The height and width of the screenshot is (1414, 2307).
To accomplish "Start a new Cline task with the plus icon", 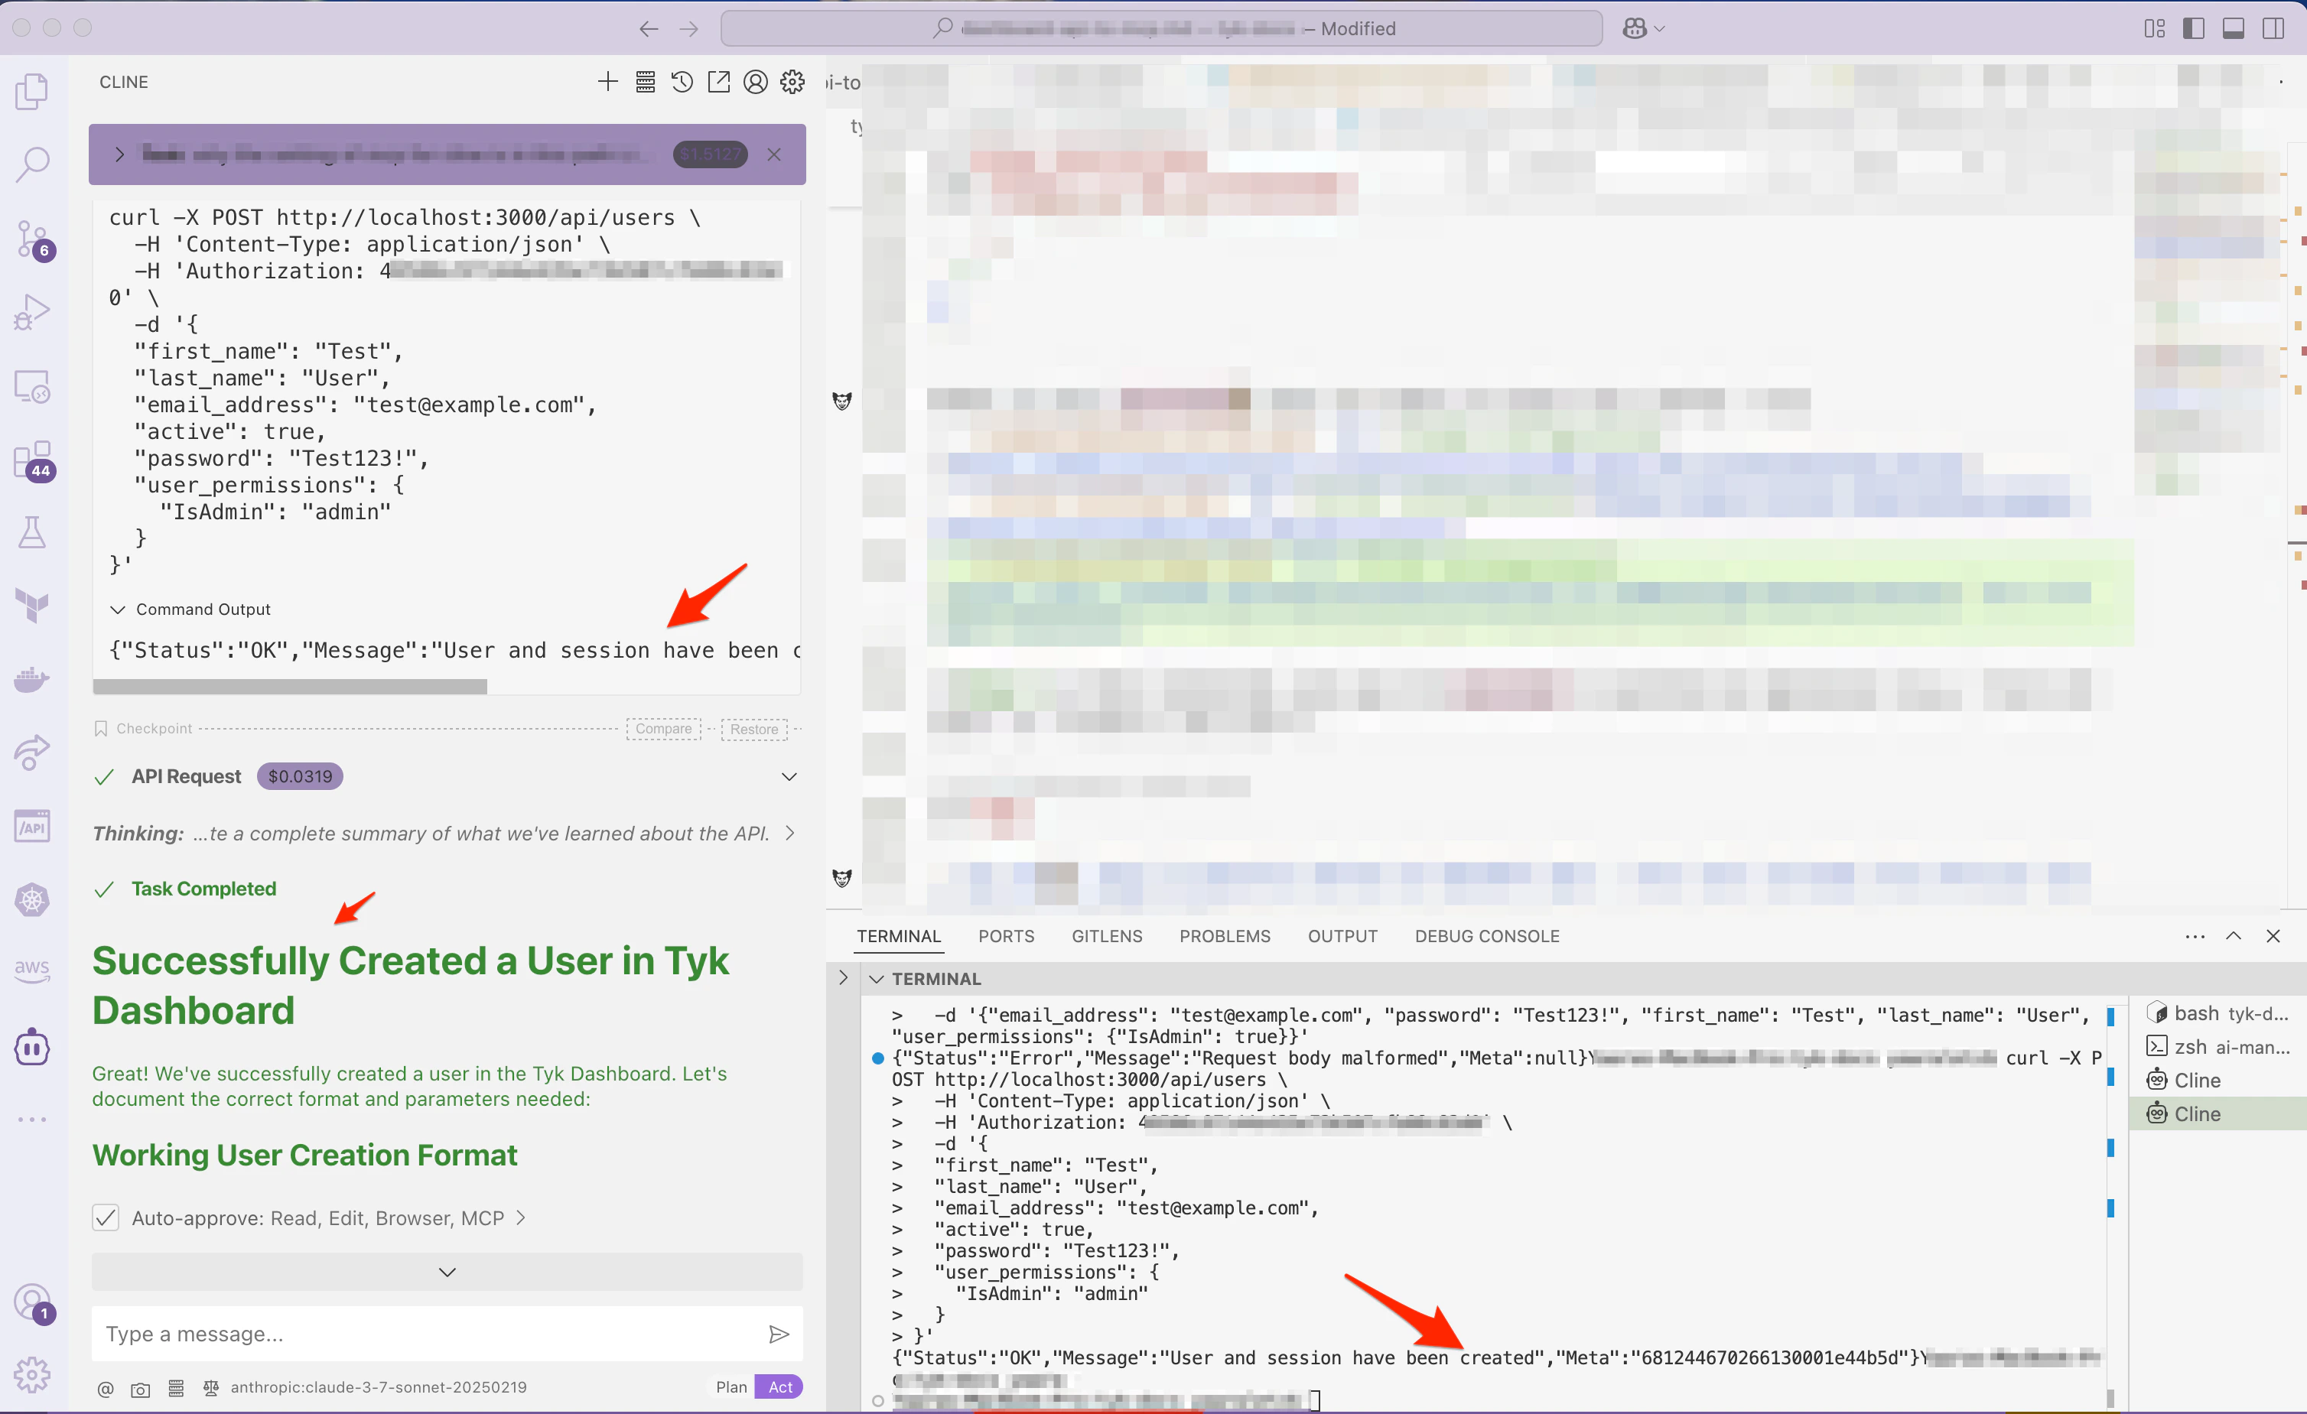I will point(607,81).
